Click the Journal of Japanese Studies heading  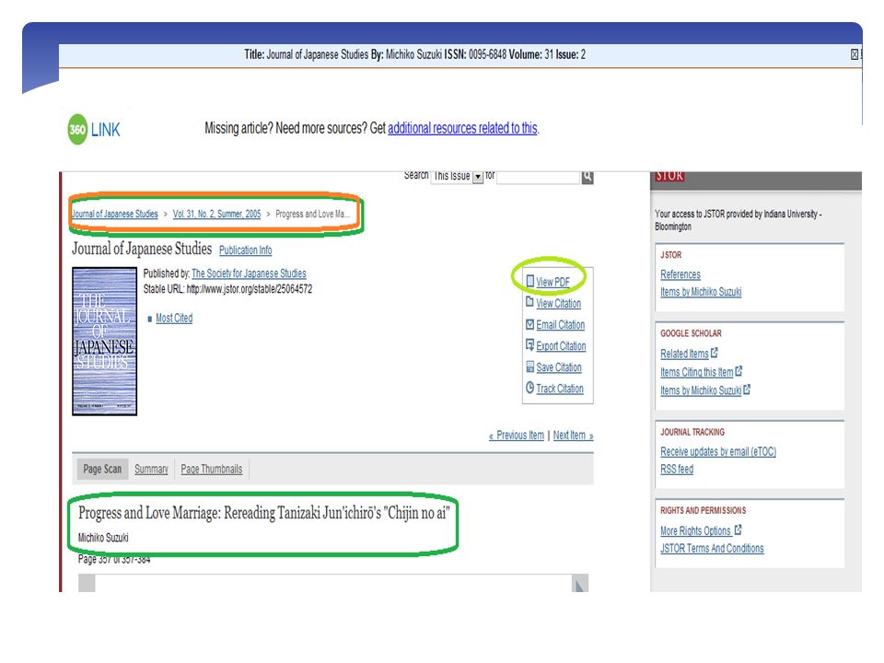pyautogui.click(x=142, y=249)
